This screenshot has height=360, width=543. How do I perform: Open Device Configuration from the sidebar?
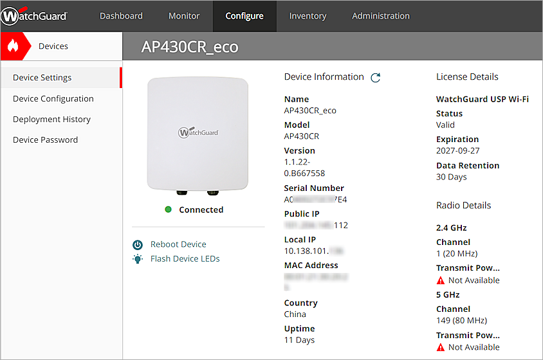53,99
